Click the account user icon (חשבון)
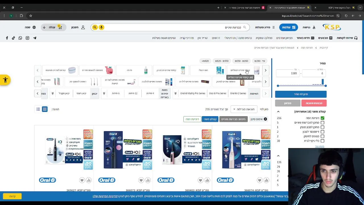Image resolution: width=364 pixels, height=205 pixels. (83, 27)
